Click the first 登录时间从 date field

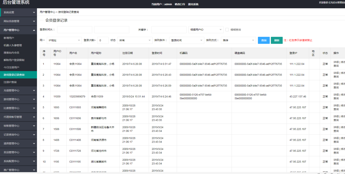click(x=74, y=30)
